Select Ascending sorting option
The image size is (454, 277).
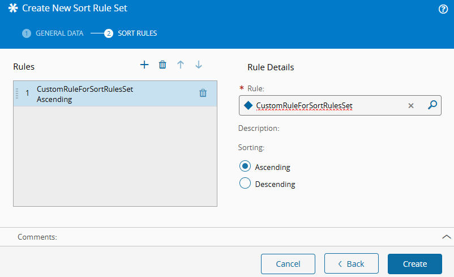pos(245,167)
